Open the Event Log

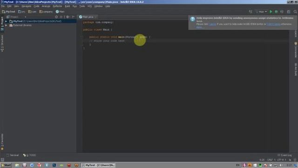[284, 155]
